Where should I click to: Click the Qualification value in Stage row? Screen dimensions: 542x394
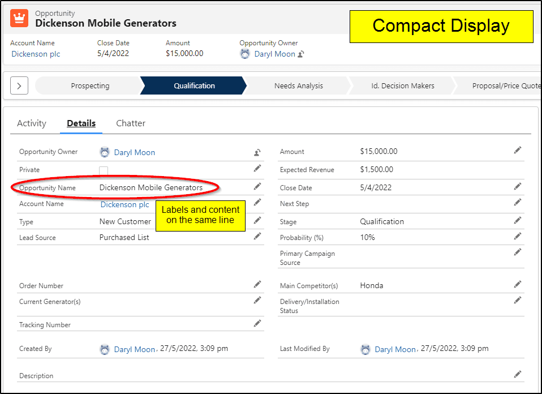[x=382, y=221]
